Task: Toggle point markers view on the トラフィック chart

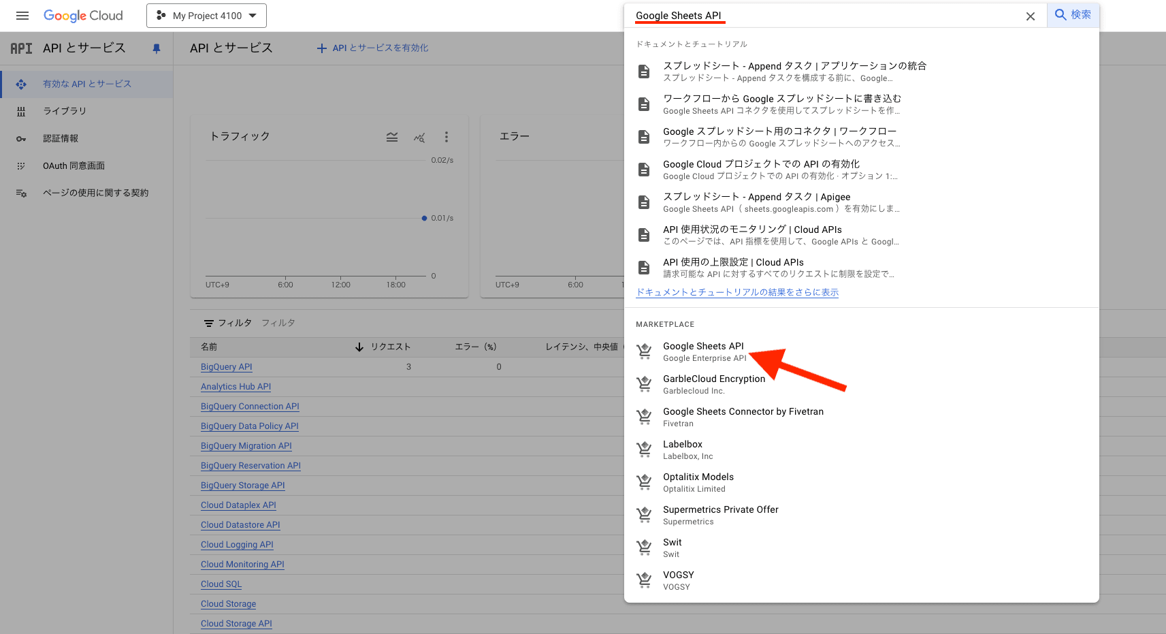Action: (x=419, y=137)
